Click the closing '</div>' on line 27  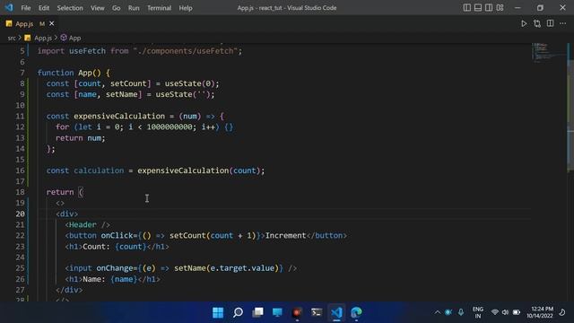[69, 290]
